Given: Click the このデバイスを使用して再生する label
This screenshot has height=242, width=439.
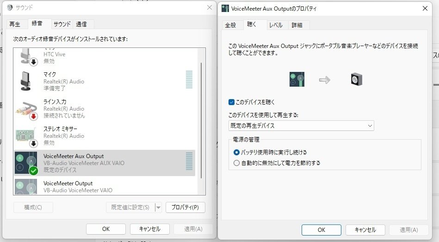Looking at the screenshot, I should [x=263, y=115].
